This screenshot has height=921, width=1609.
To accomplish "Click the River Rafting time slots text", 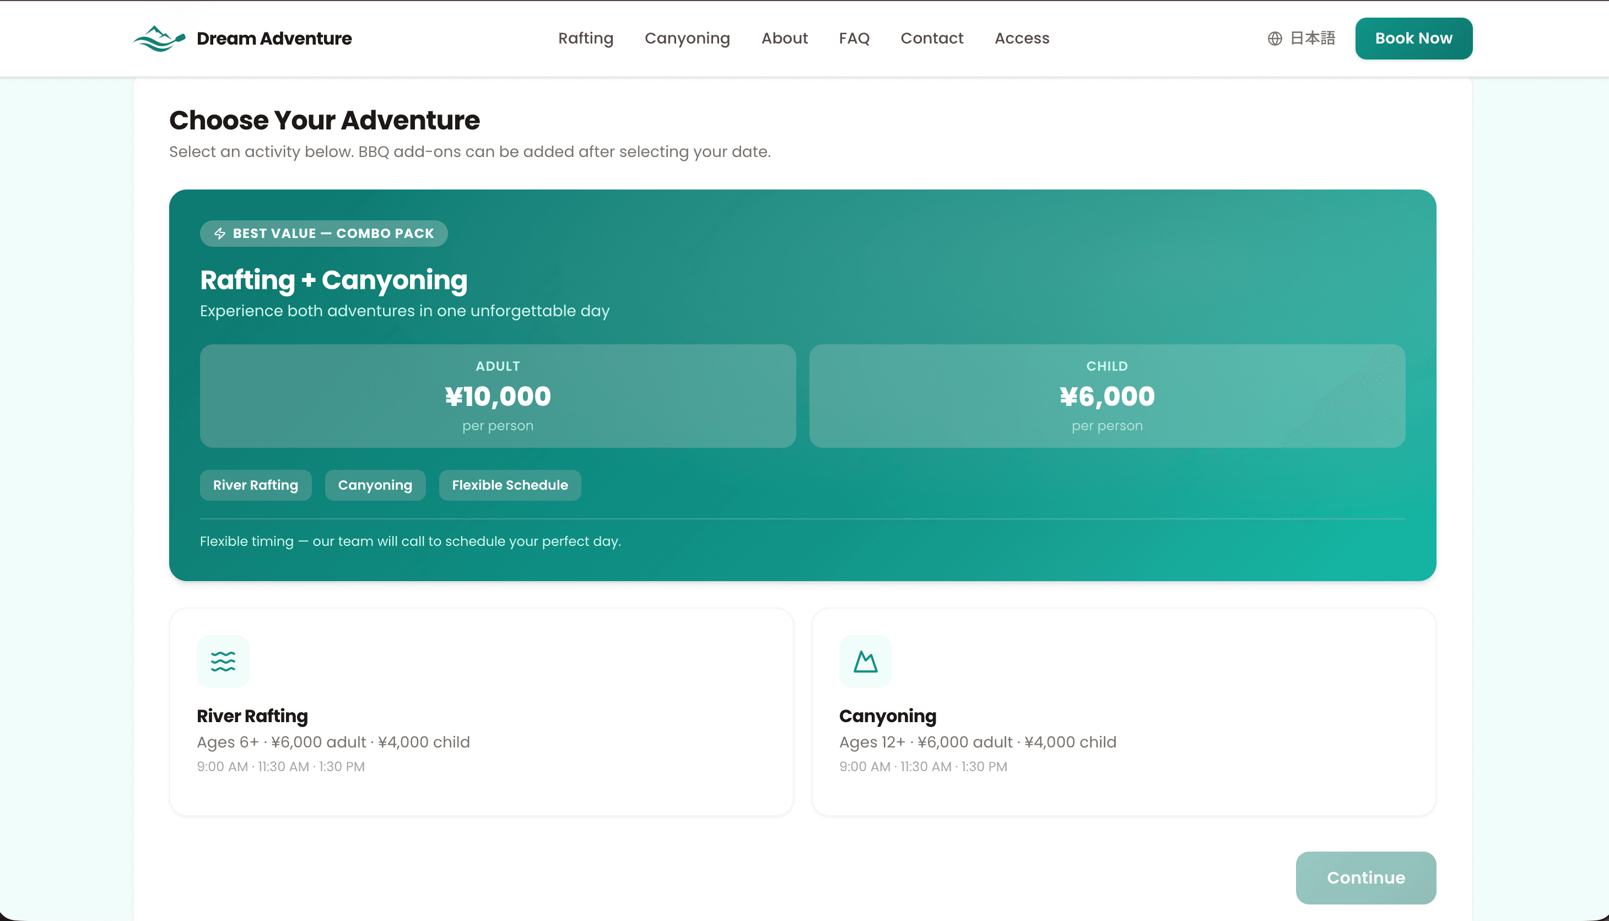I will coord(280,767).
